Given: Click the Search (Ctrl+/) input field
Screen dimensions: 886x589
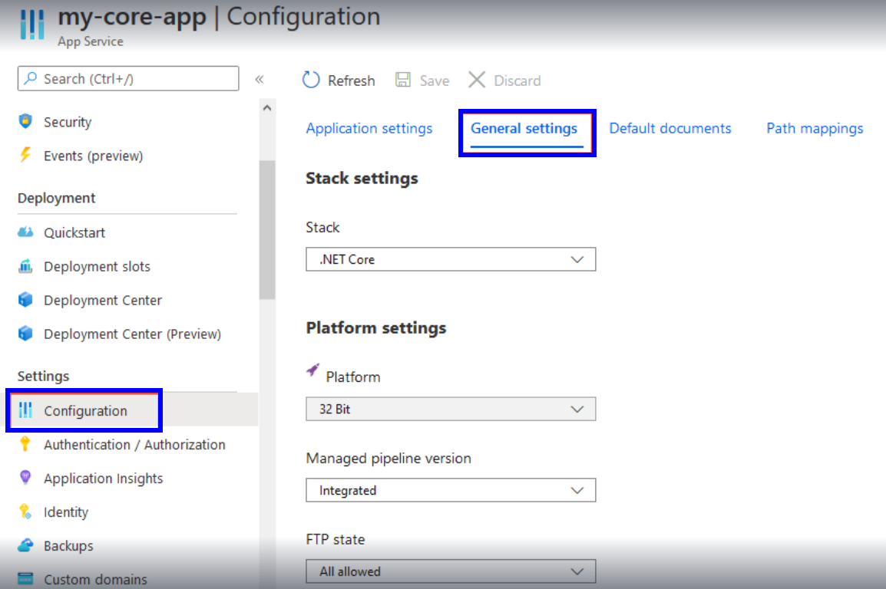Looking at the screenshot, I should 128,78.
